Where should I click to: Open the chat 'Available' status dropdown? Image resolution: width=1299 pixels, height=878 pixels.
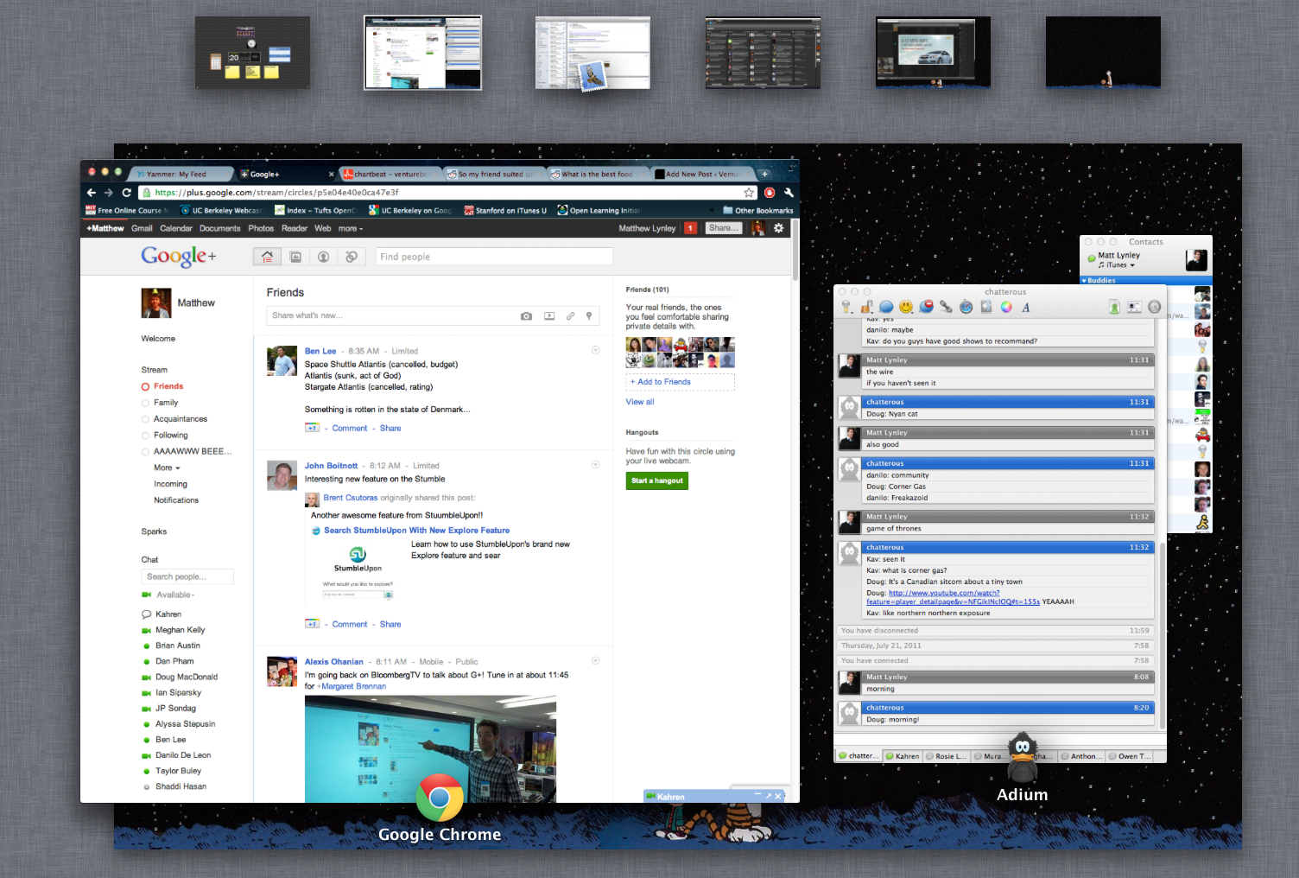click(175, 595)
